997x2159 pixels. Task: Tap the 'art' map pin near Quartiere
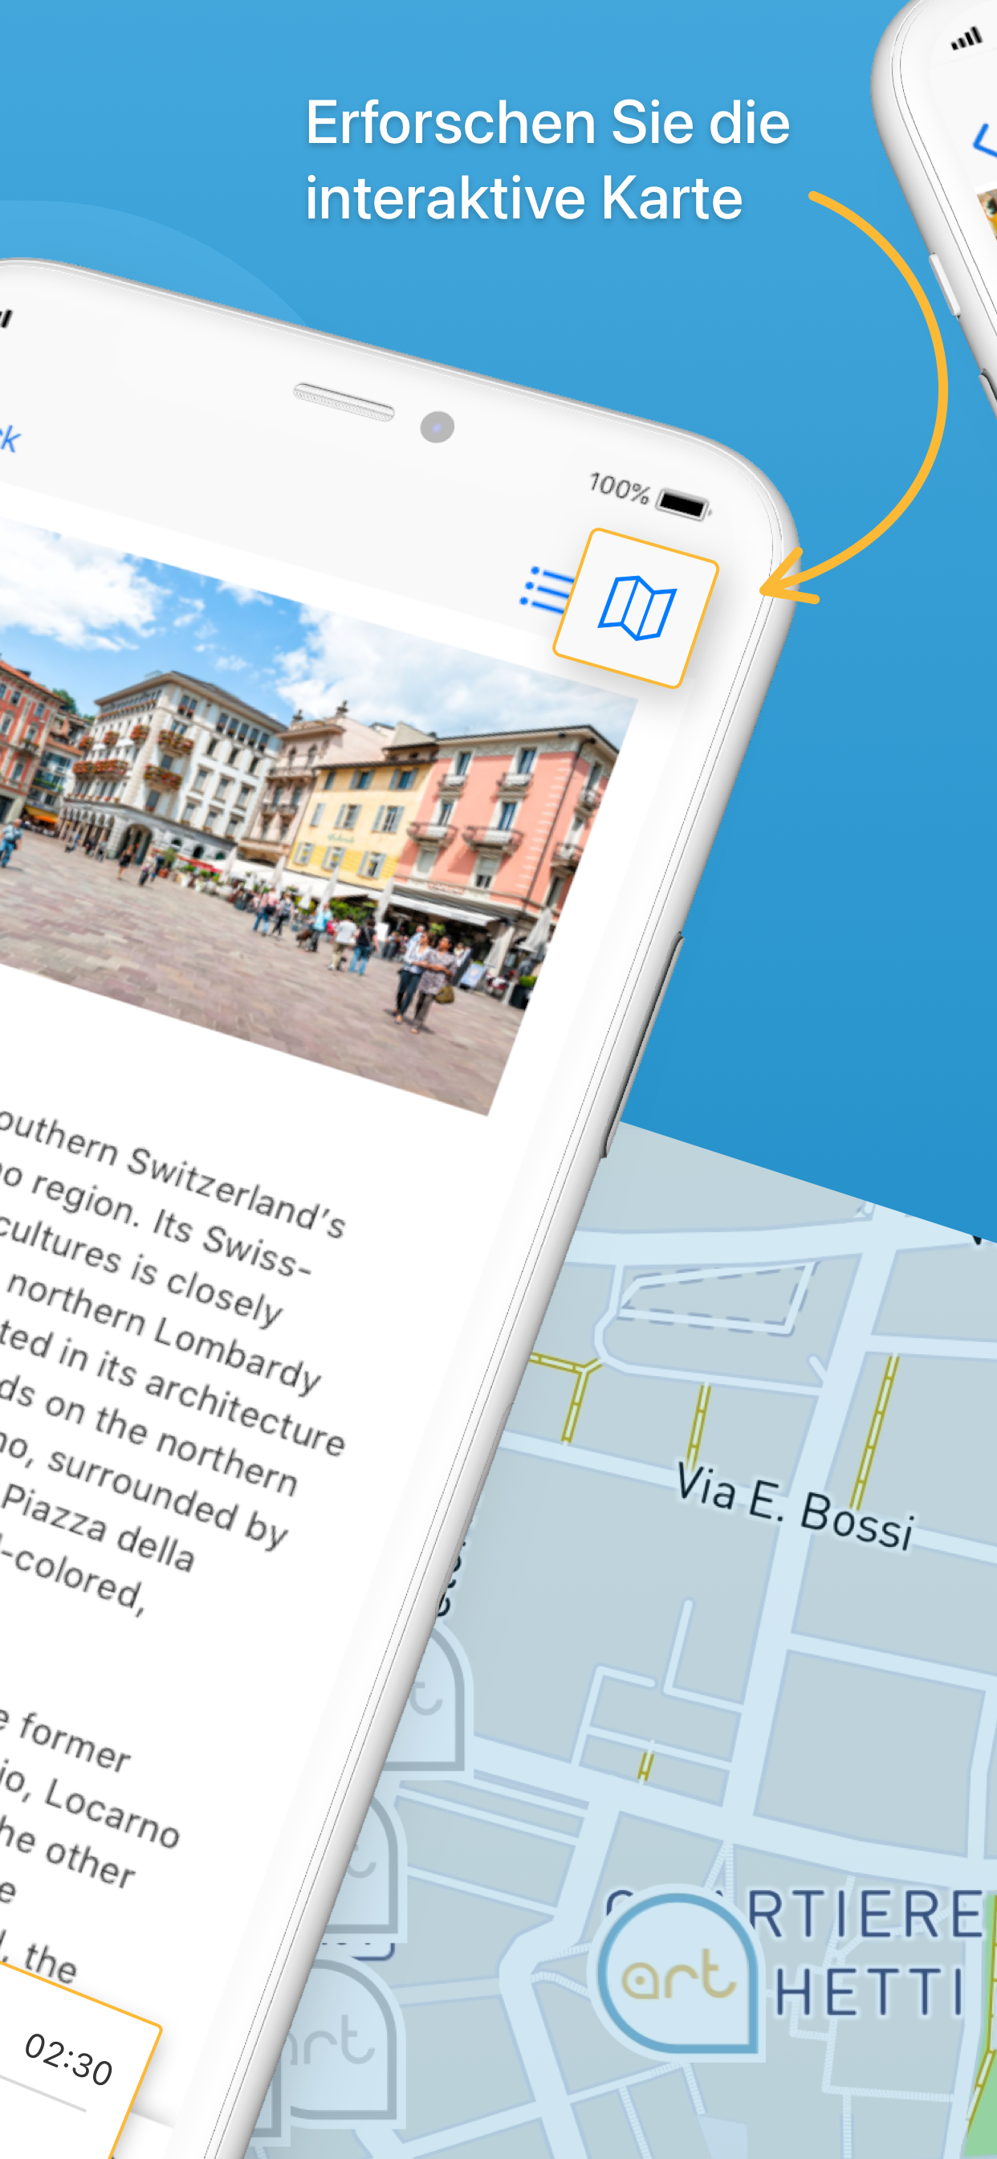click(677, 1973)
